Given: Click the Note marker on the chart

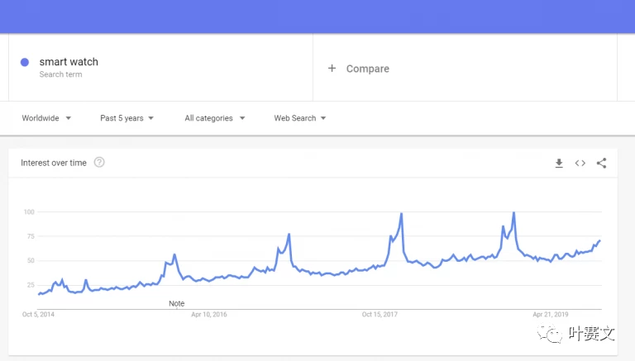Looking at the screenshot, I should 176,303.
